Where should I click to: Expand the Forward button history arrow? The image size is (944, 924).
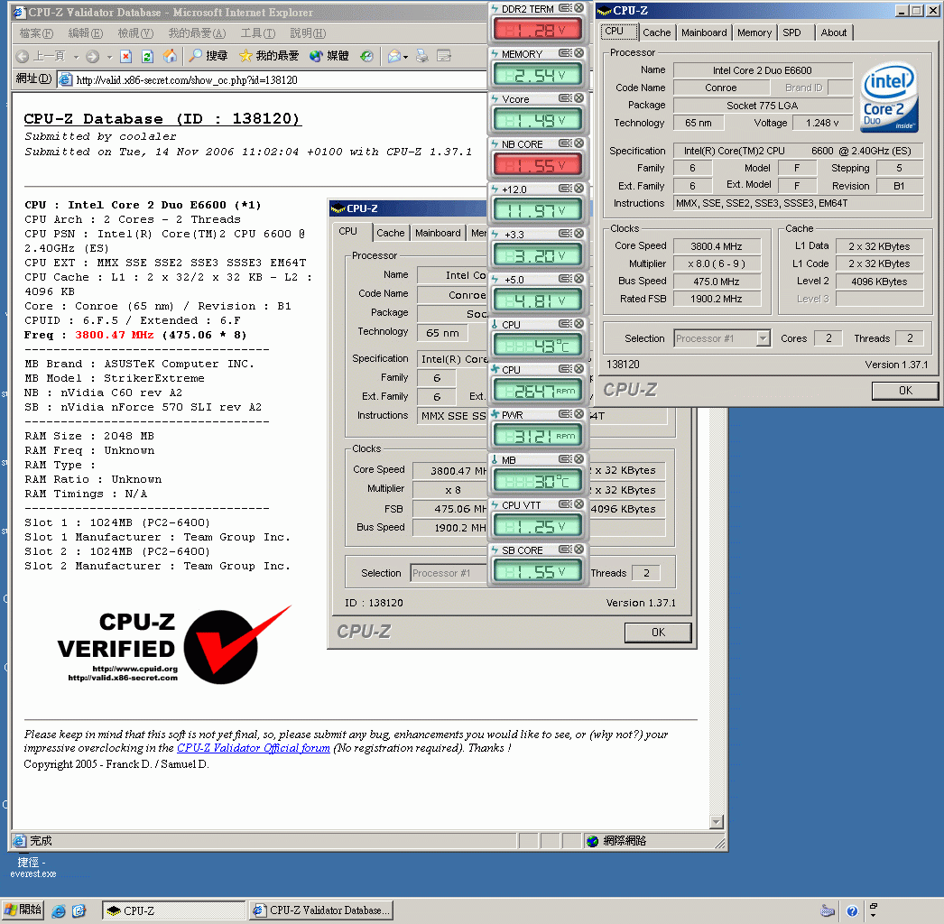[x=109, y=57]
